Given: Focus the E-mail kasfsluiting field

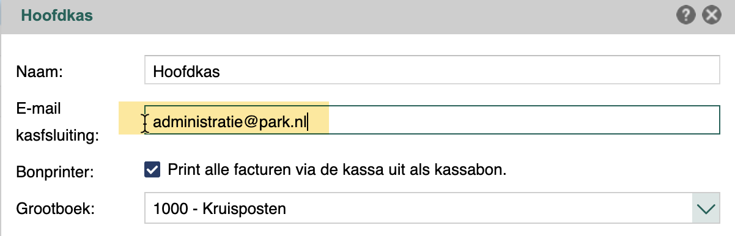Looking at the screenshot, I should [432, 120].
